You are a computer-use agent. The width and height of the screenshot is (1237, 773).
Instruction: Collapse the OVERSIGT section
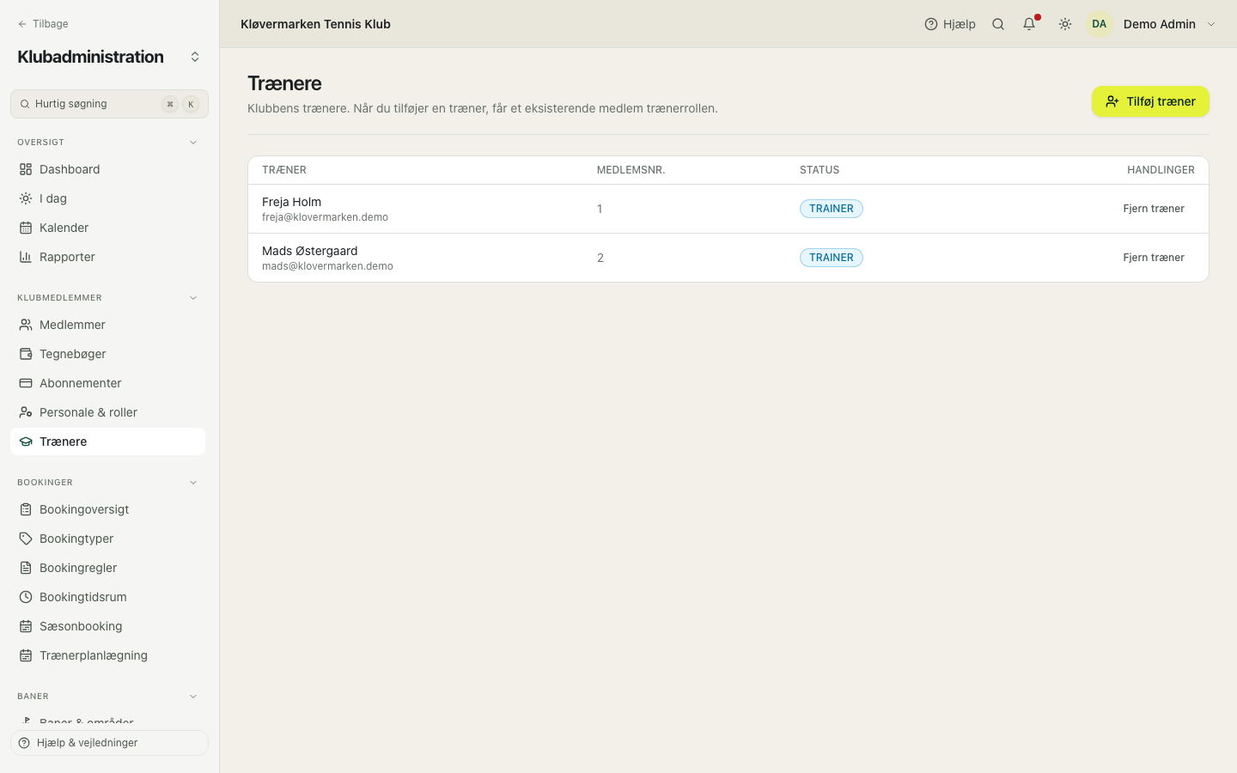(x=193, y=143)
